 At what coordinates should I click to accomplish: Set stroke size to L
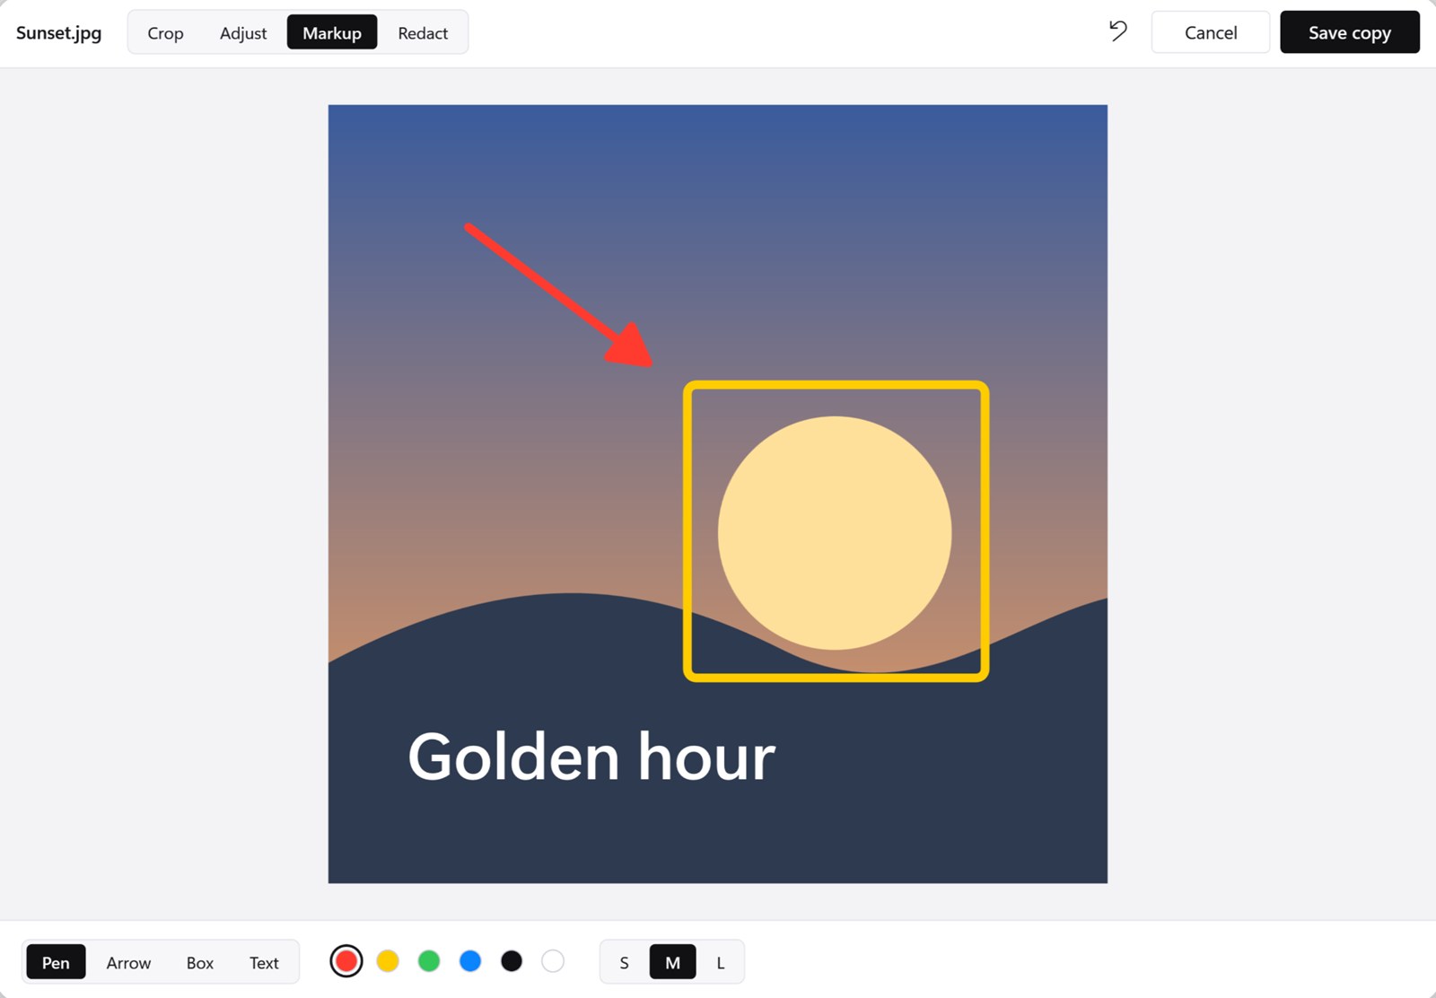720,962
